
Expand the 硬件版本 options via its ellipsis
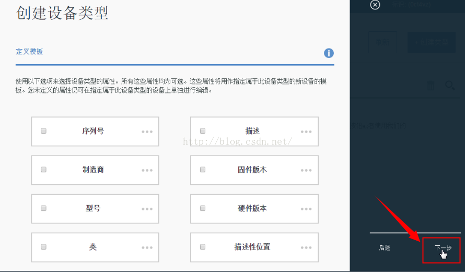pos(306,209)
